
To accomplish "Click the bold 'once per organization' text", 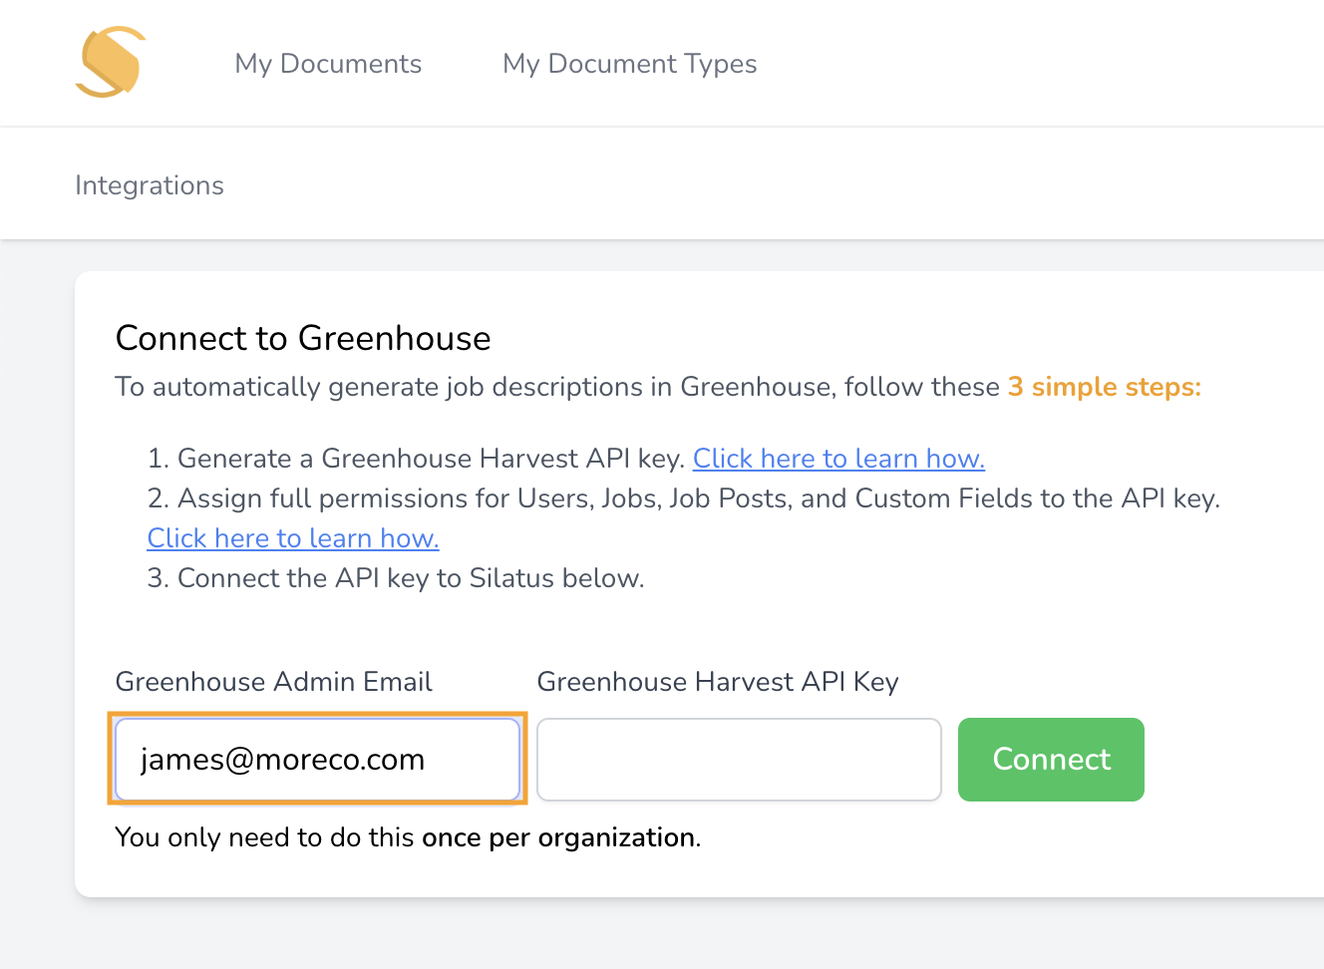I will pos(558,837).
